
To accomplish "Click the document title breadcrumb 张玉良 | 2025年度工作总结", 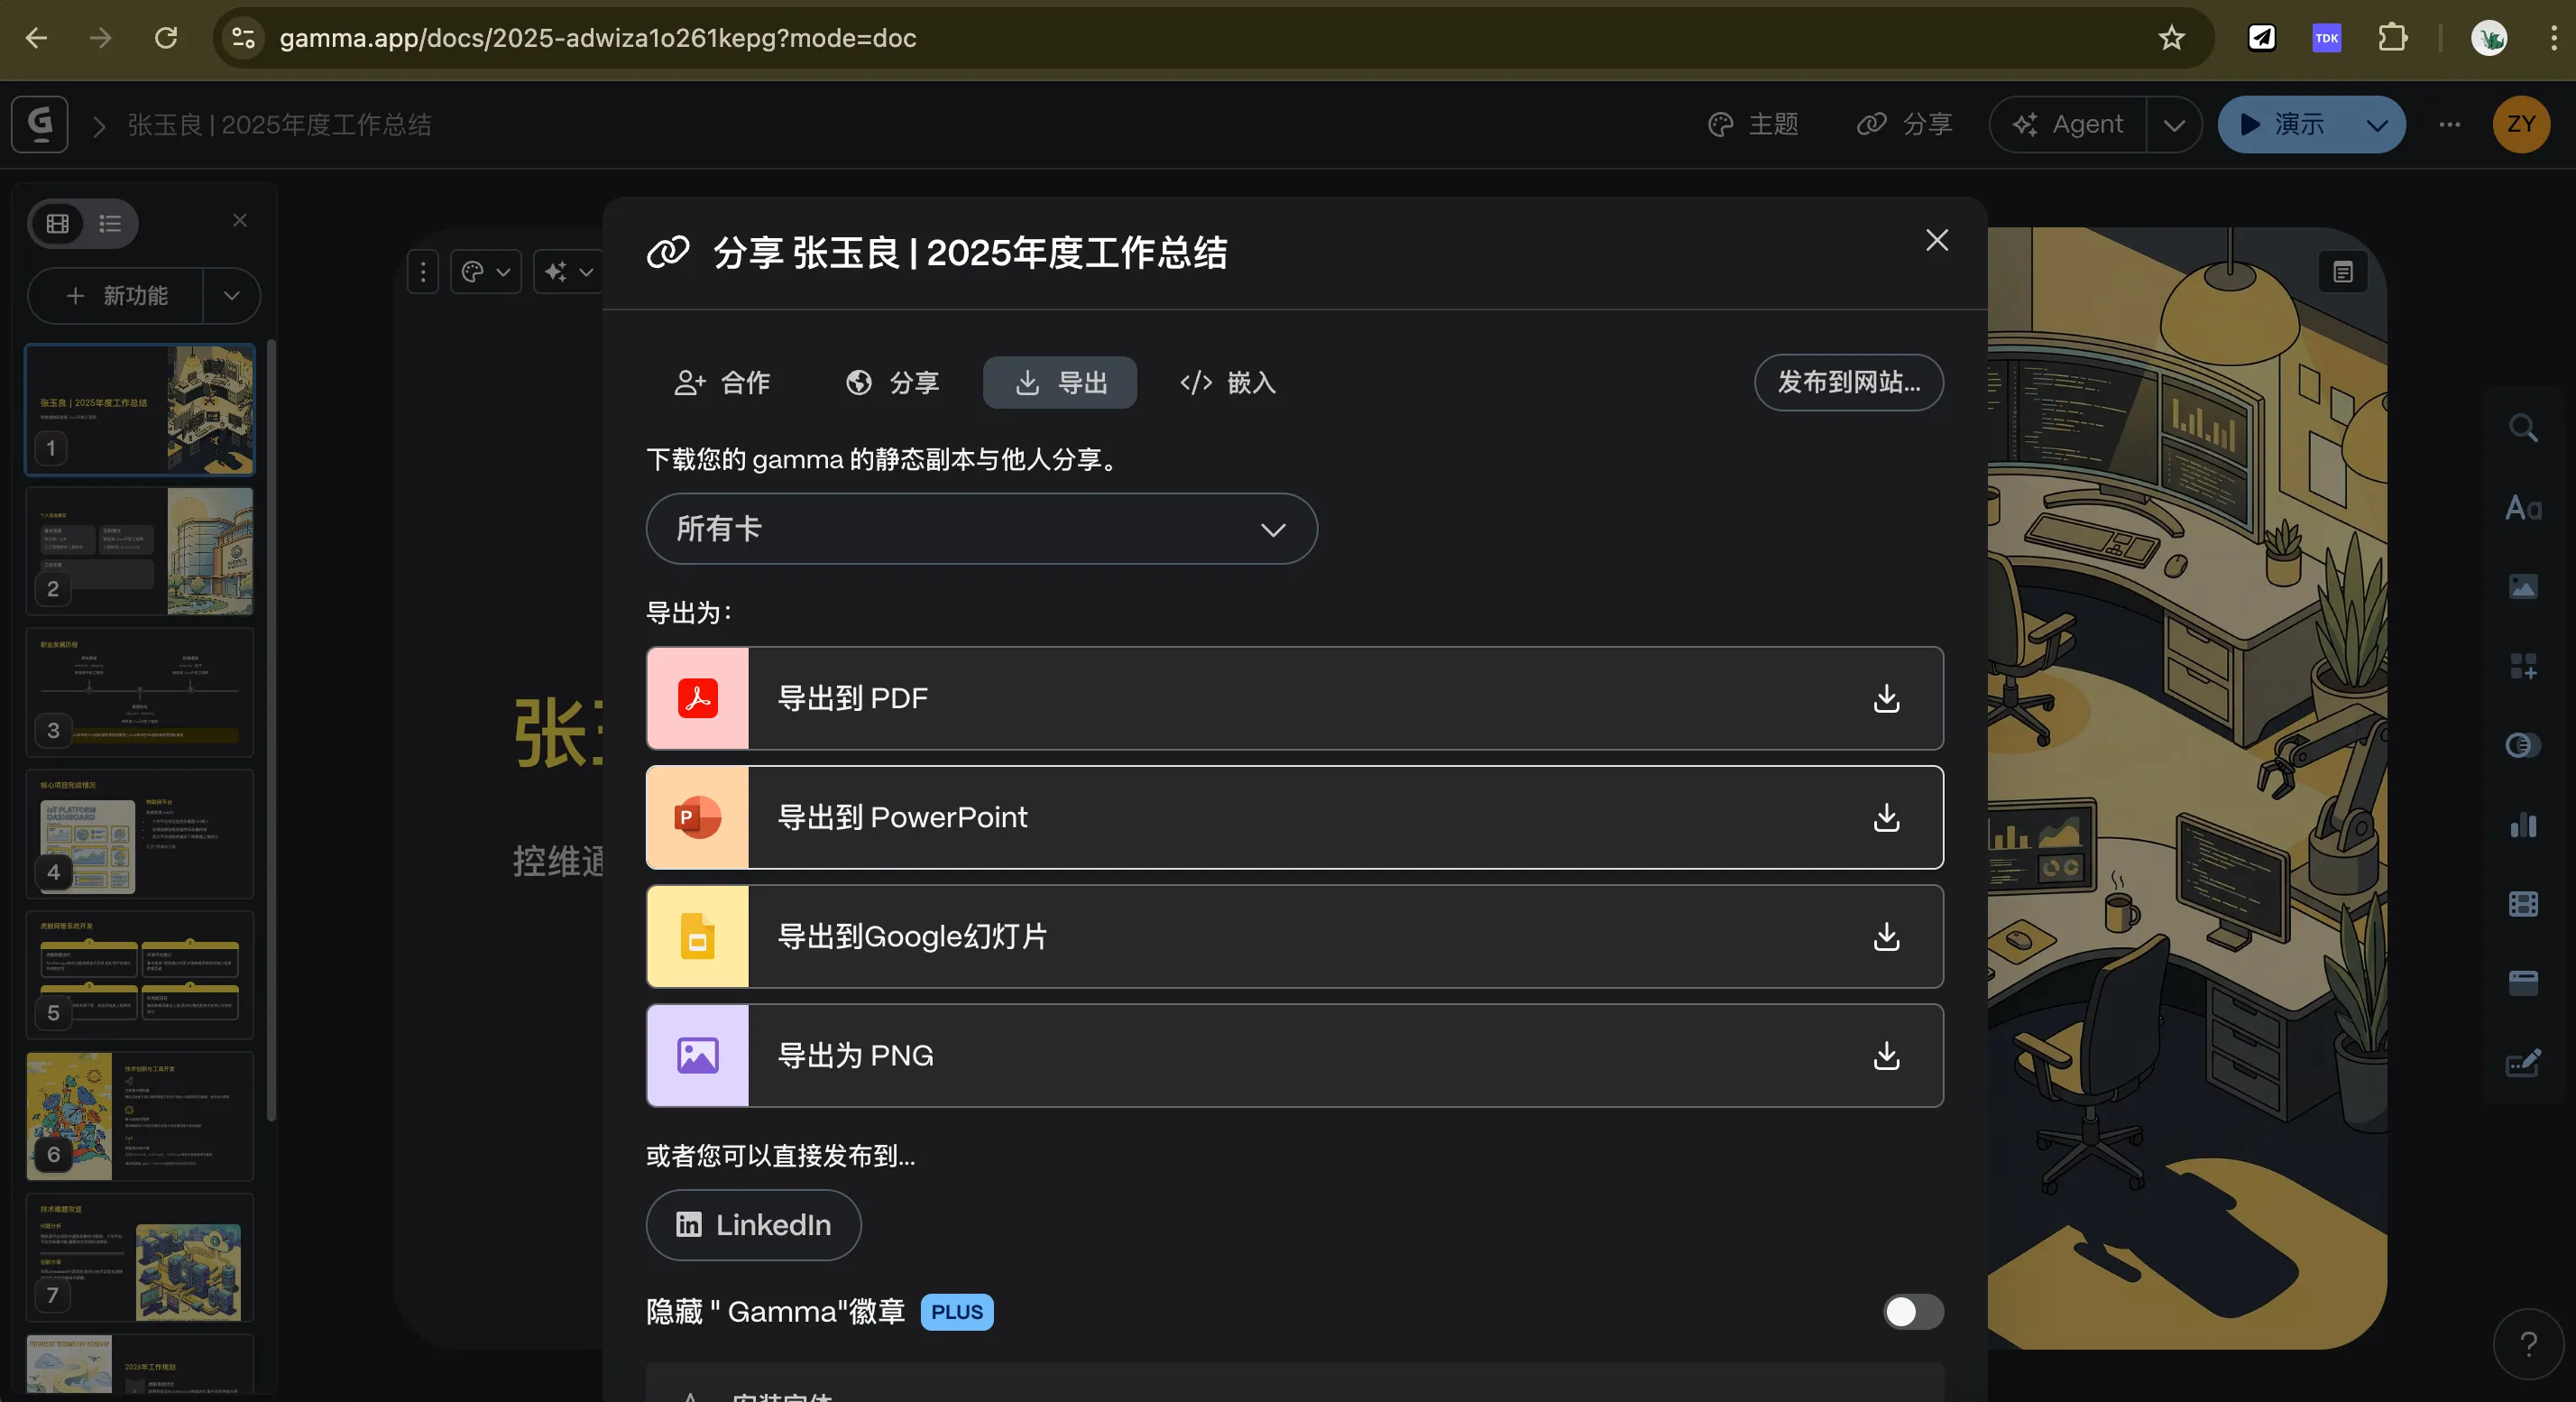I will click(279, 125).
